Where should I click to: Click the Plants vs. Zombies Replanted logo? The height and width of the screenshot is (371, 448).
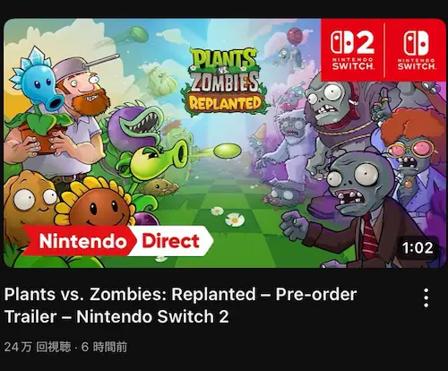(x=225, y=82)
